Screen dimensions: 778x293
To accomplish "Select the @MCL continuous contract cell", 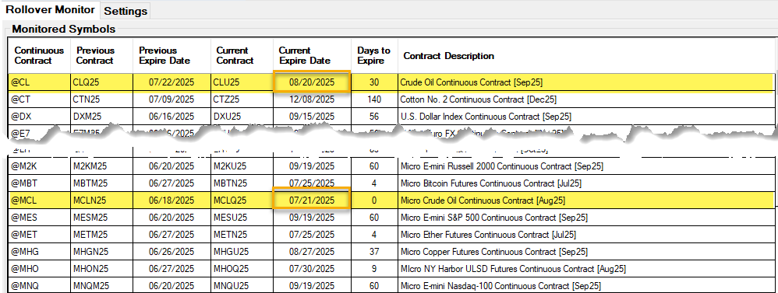I will click(40, 201).
